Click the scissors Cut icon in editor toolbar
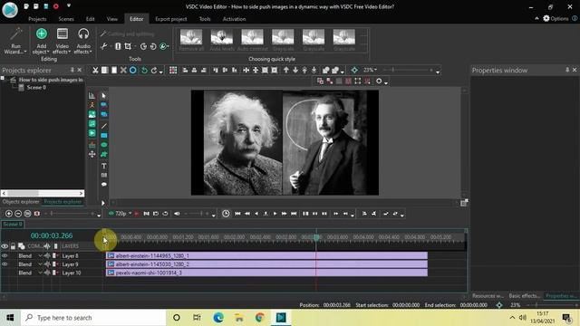Image resolution: width=580 pixels, height=326 pixels. tap(95, 71)
